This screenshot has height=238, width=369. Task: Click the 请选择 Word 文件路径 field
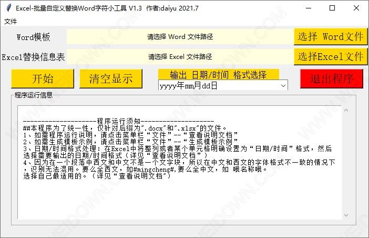[180, 37]
